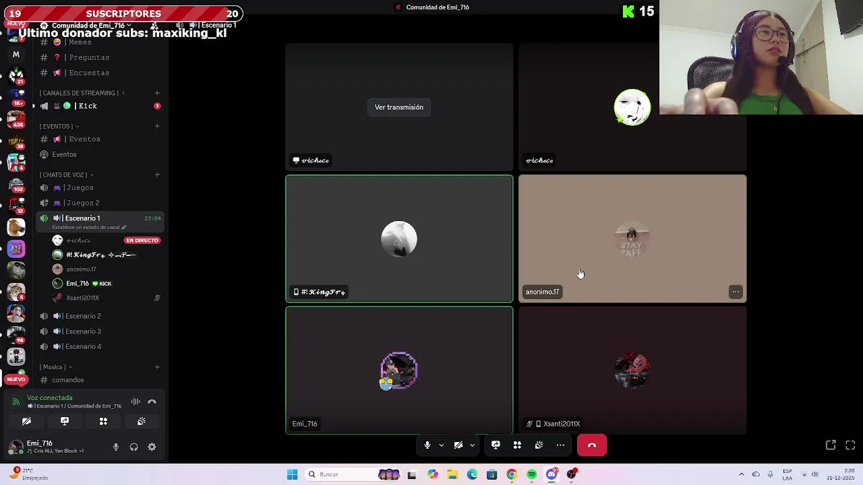Open more options ellipsis in call bar
Viewport: 863px width, 485px height.
tap(560, 445)
